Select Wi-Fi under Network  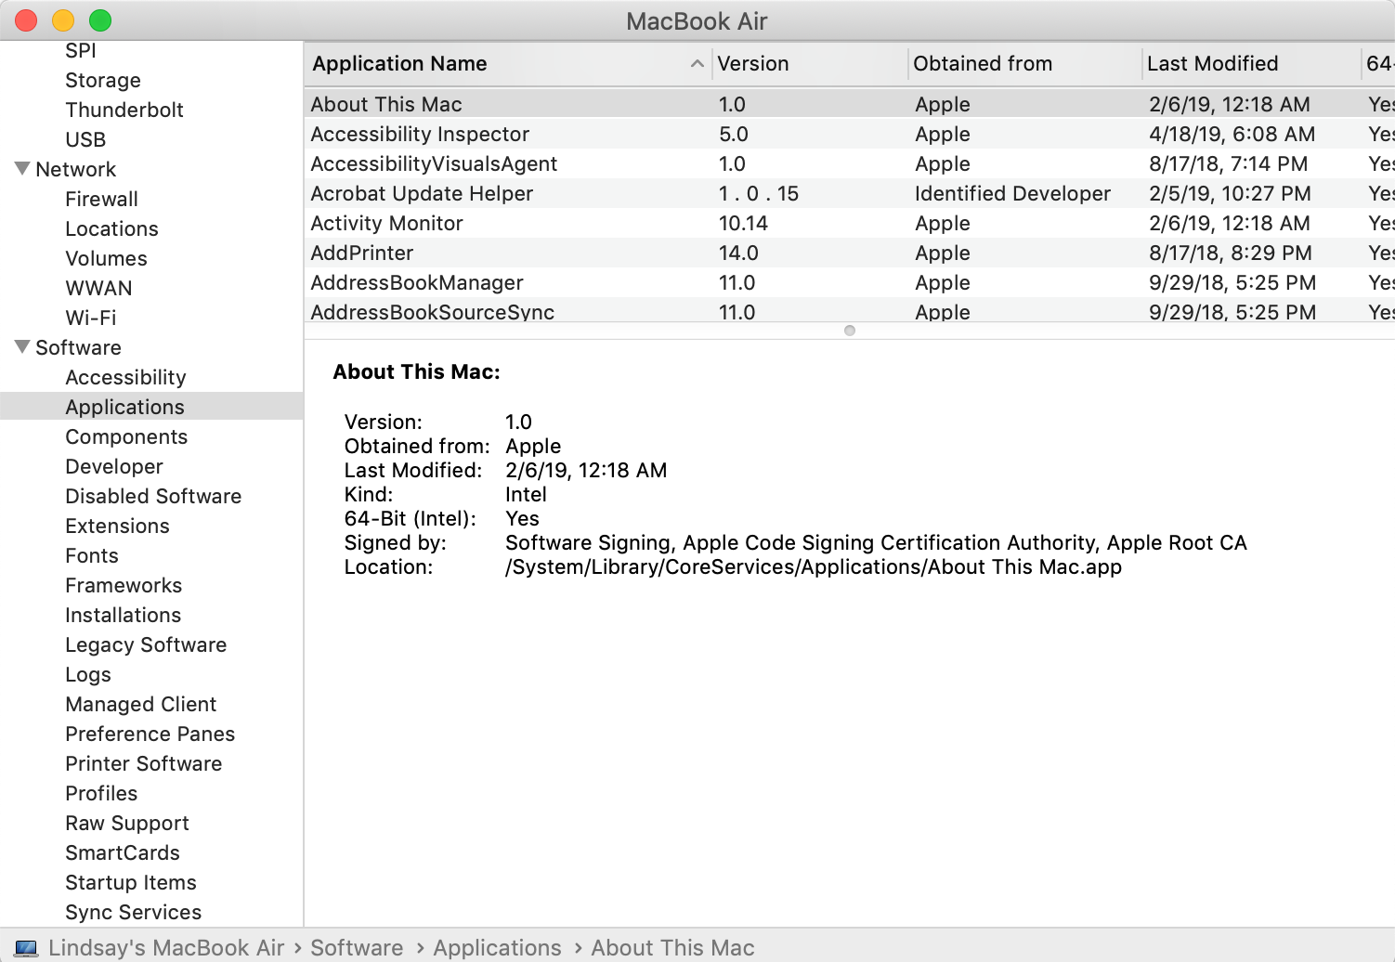tap(91, 318)
